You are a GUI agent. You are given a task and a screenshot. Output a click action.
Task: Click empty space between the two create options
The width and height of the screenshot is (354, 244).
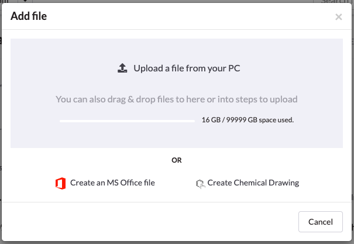175,183
